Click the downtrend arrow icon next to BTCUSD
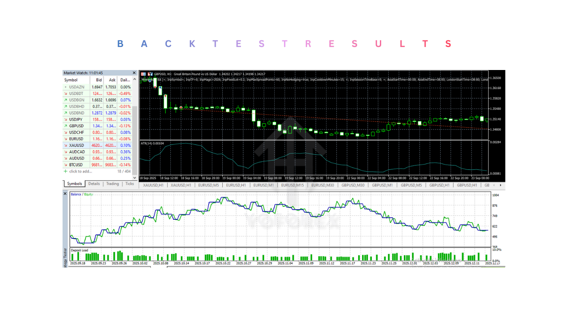568x319 pixels. [66, 164]
